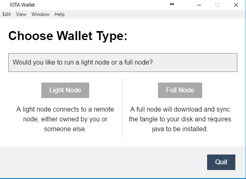Screen dimensions: 246x179
Task: Click the disabled maximize window icon
Action: pos(217,5)
